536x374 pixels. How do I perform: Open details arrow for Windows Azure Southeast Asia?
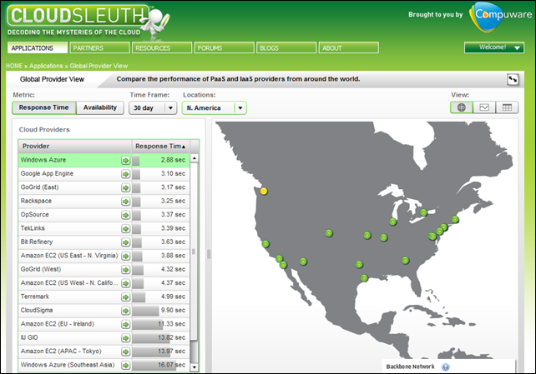click(x=125, y=365)
